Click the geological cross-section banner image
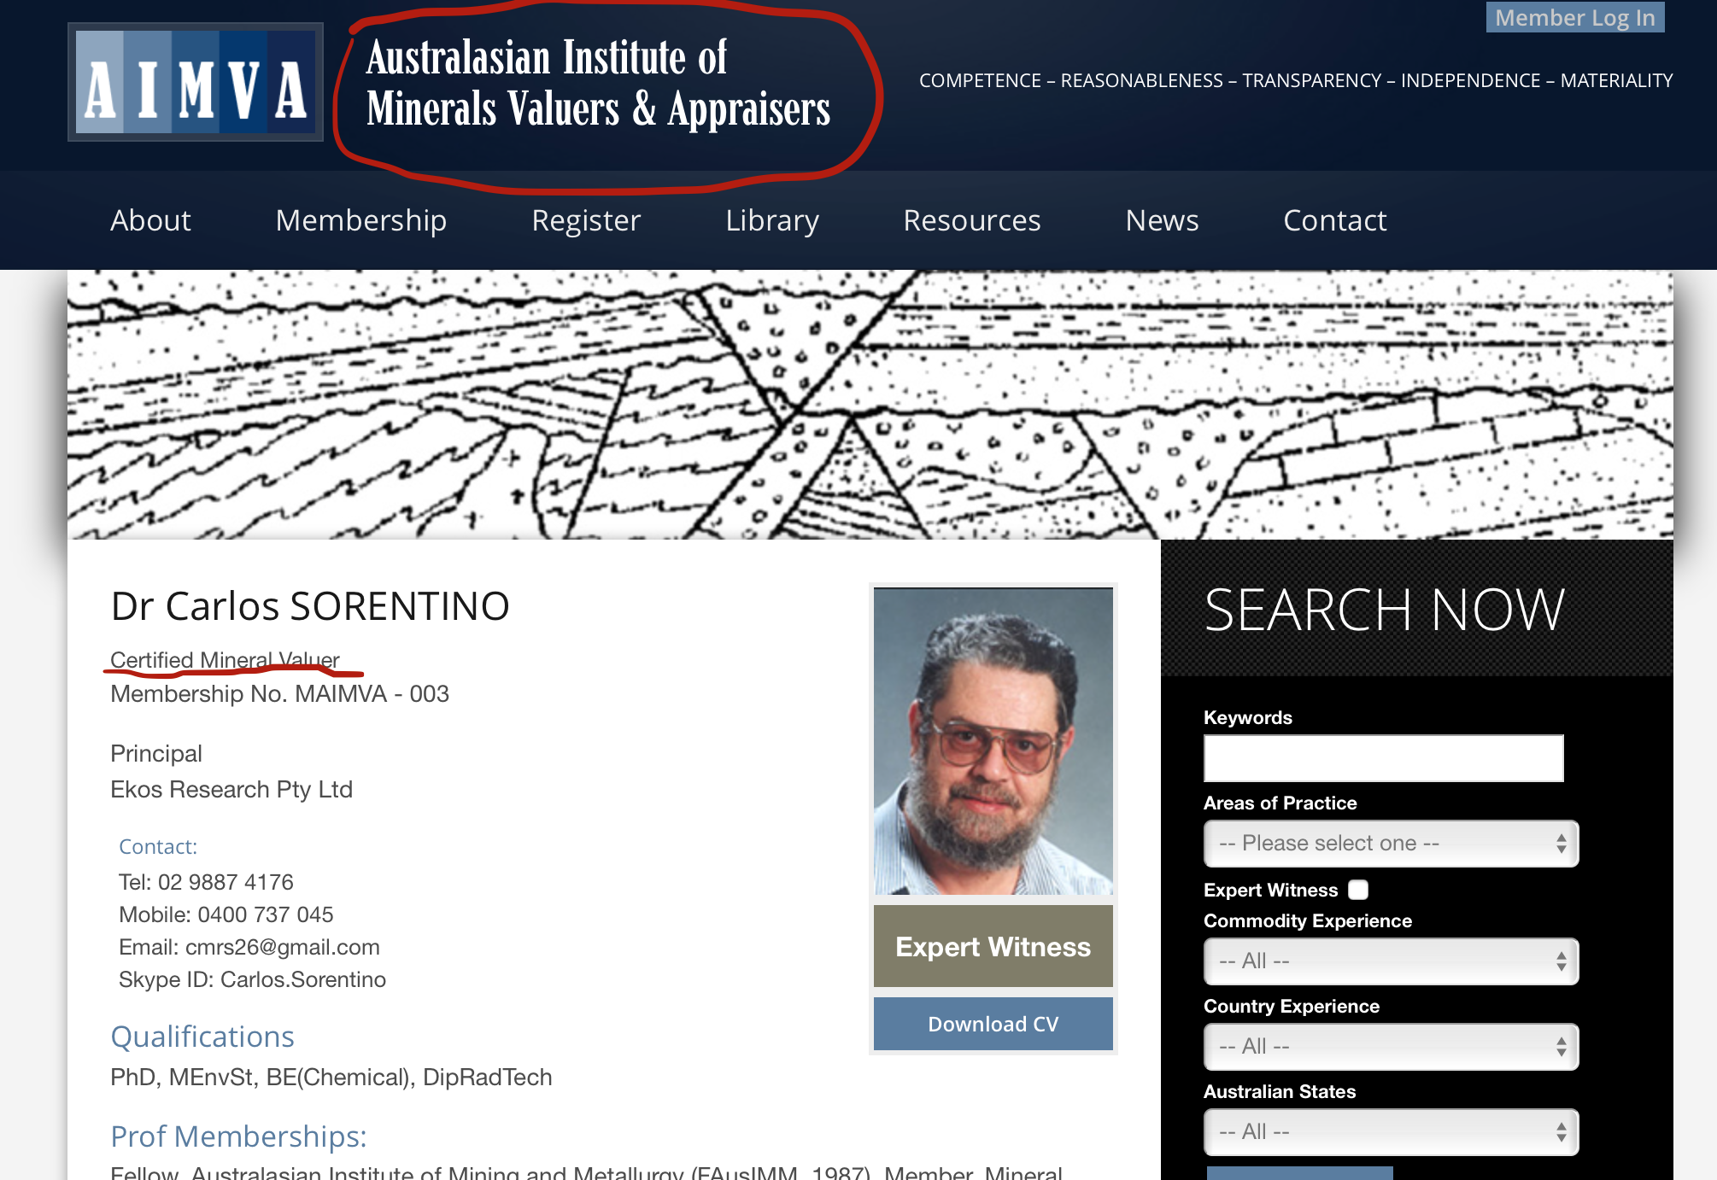 click(x=870, y=405)
